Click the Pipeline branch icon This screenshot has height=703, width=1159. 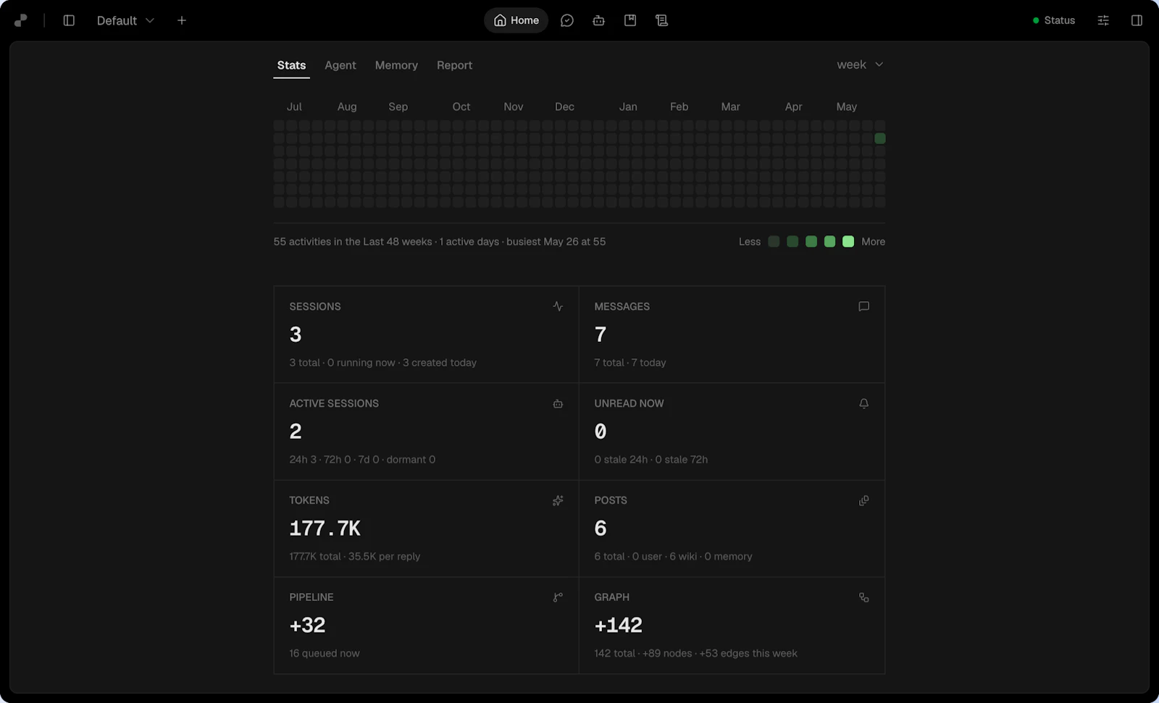(x=558, y=597)
